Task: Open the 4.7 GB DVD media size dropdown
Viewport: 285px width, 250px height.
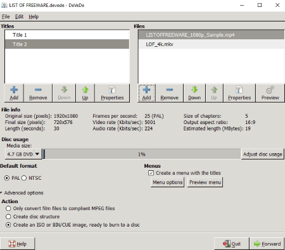Action: [23, 154]
